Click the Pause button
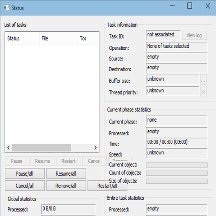The image size is (216, 216). click(x=17, y=161)
